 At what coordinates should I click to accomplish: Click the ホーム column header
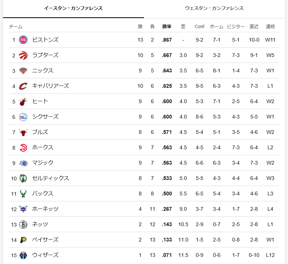[216, 27]
